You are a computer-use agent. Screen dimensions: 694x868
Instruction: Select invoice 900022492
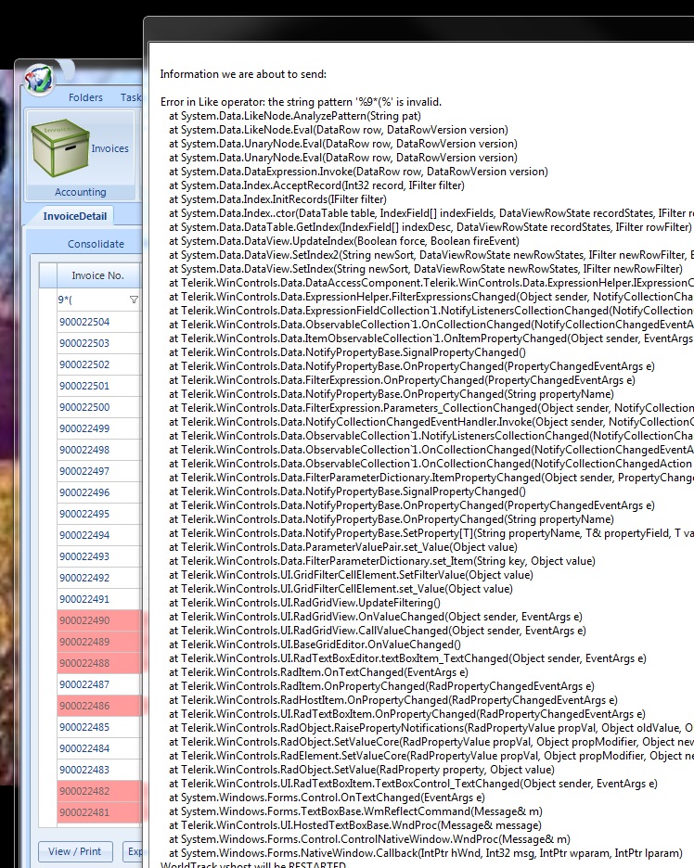click(x=98, y=578)
